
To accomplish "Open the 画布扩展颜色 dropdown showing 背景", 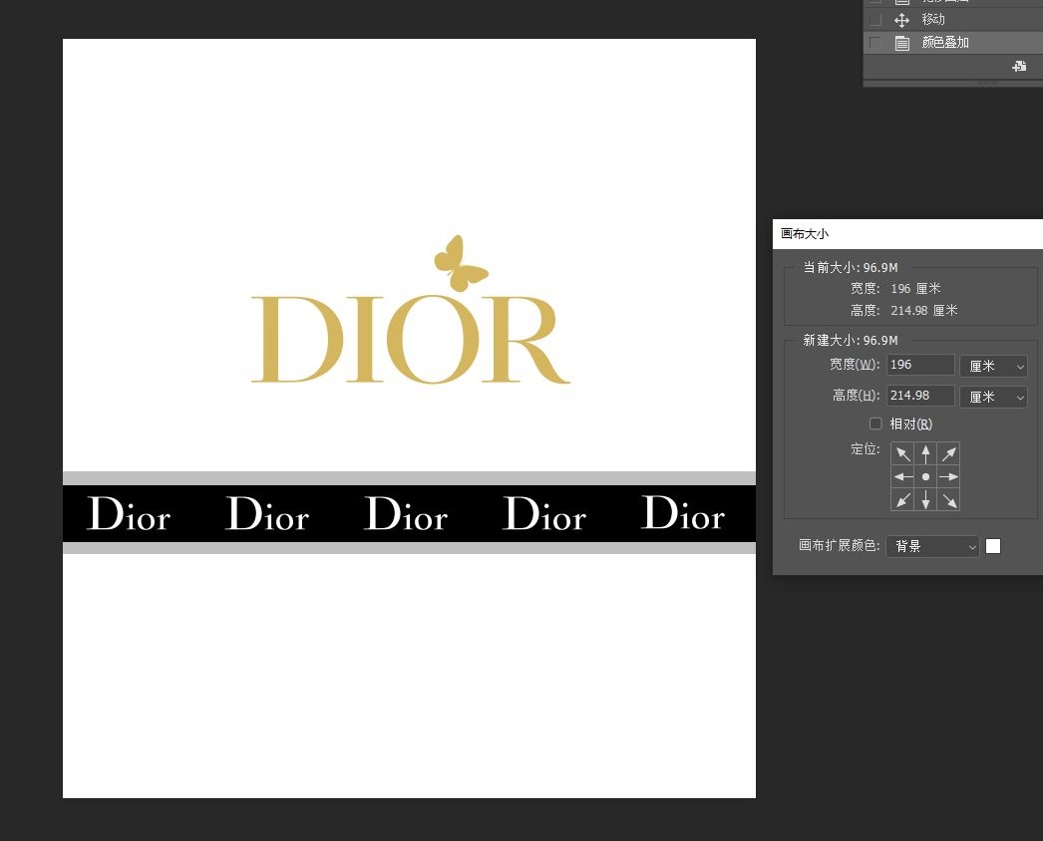I will point(932,546).
